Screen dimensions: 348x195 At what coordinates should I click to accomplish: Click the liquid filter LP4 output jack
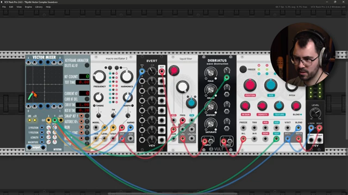coord(183,139)
